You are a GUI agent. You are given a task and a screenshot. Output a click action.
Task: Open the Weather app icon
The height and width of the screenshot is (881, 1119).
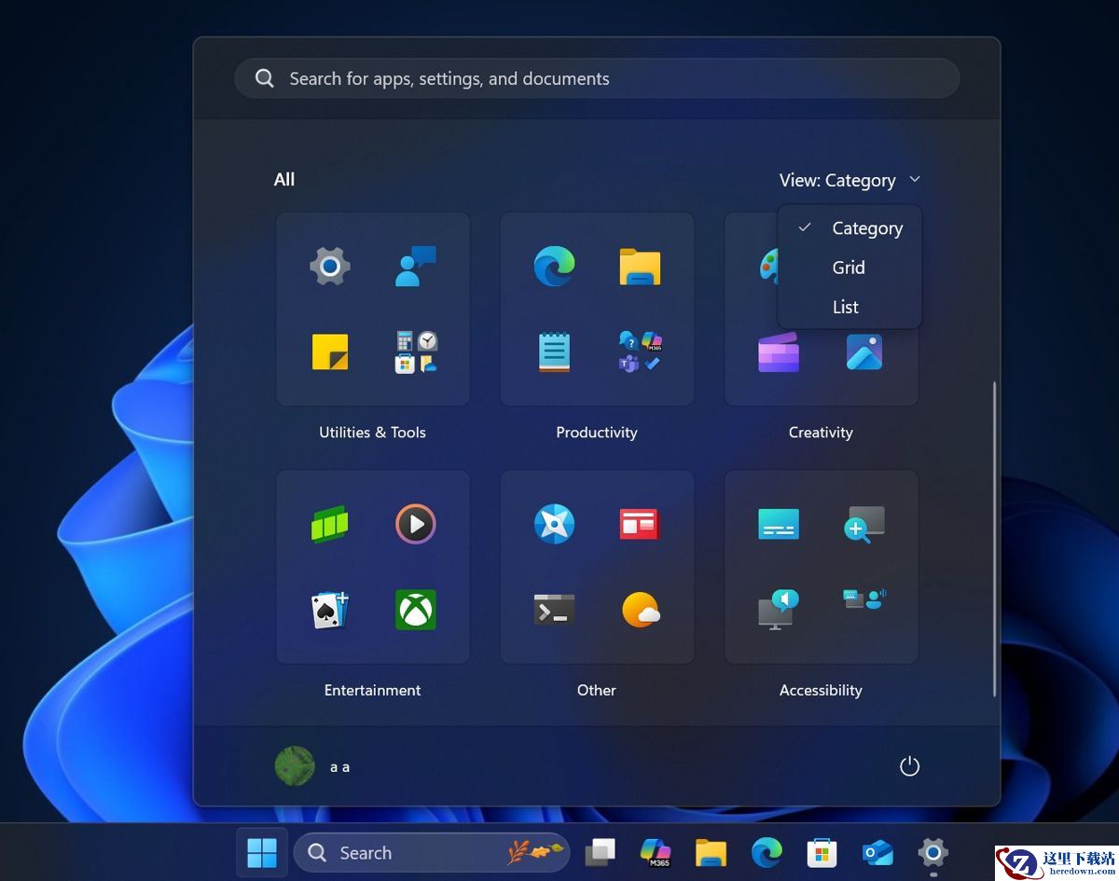[x=641, y=610]
